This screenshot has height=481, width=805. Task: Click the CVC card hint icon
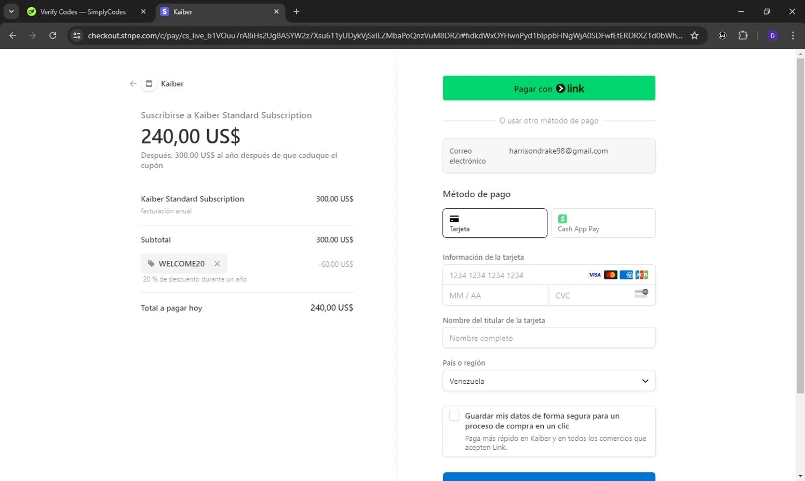click(641, 293)
